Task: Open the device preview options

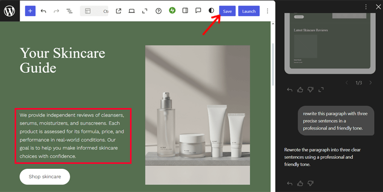Action: [x=132, y=11]
